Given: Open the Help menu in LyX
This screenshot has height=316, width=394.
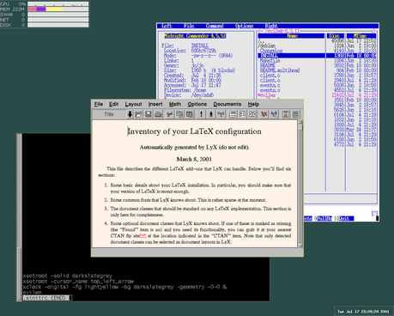Looking at the screenshot, I should point(253,104).
